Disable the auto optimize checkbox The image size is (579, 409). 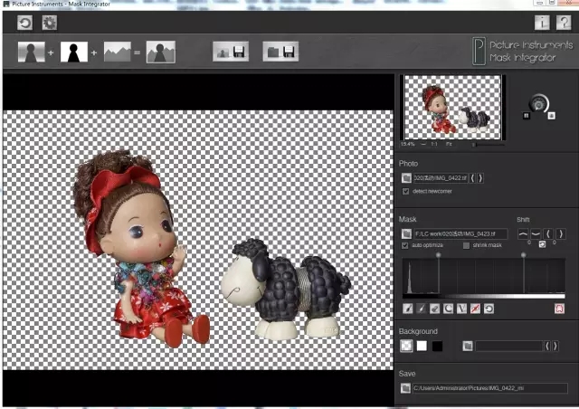[405, 245]
